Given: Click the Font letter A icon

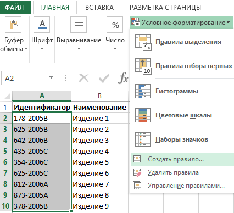Looking at the screenshot, I should click(x=42, y=25).
